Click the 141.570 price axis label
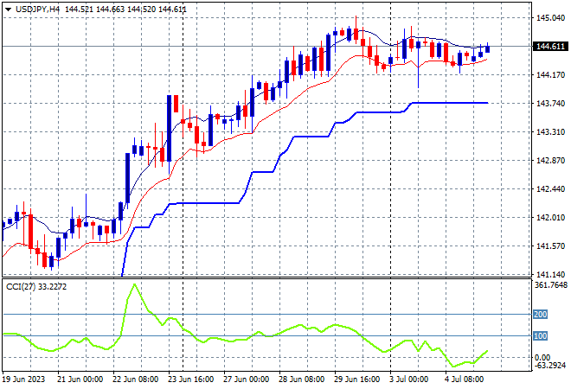The height and width of the screenshot is (389, 571). [x=550, y=246]
